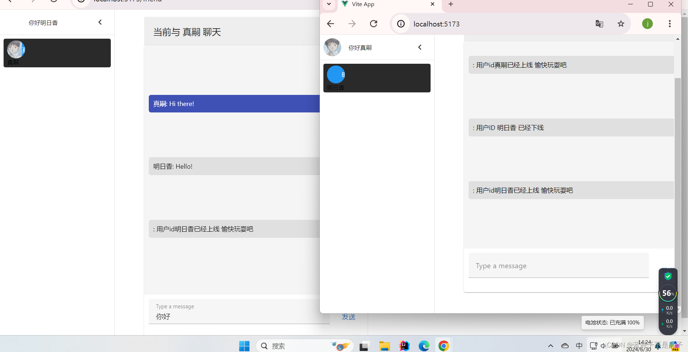Click the green shield icon on the floating widget
The height and width of the screenshot is (352, 688).
click(668, 276)
